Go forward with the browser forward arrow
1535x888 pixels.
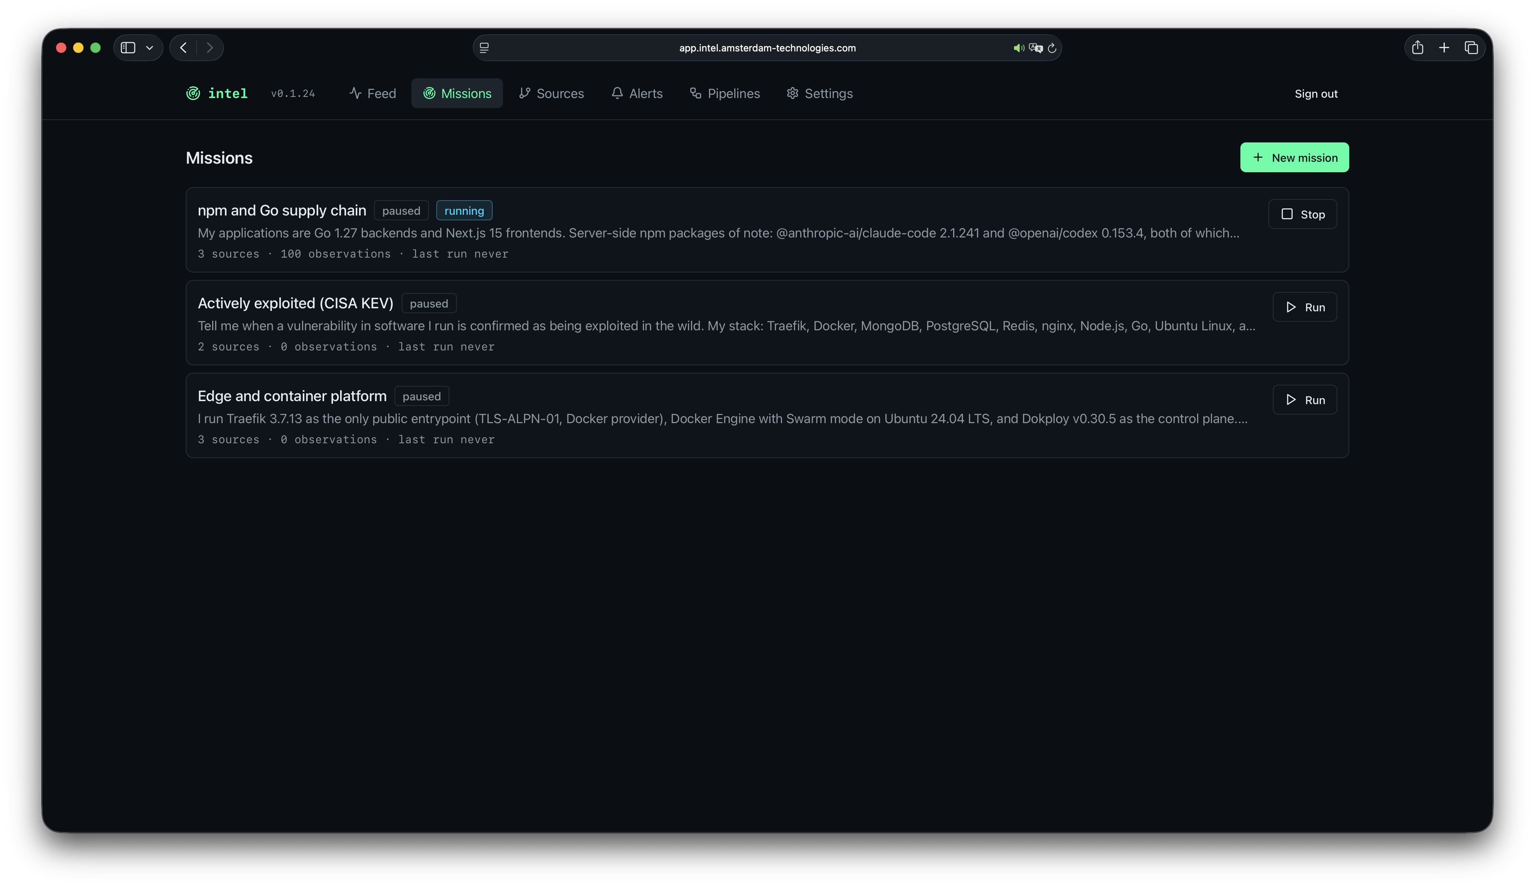tap(210, 48)
